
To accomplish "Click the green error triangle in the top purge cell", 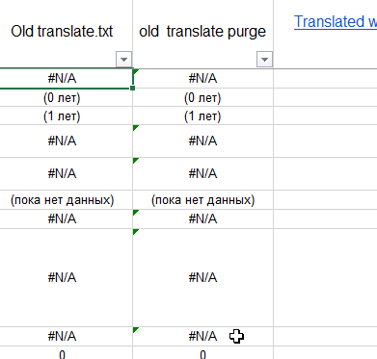I will click(x=136, y=72).
